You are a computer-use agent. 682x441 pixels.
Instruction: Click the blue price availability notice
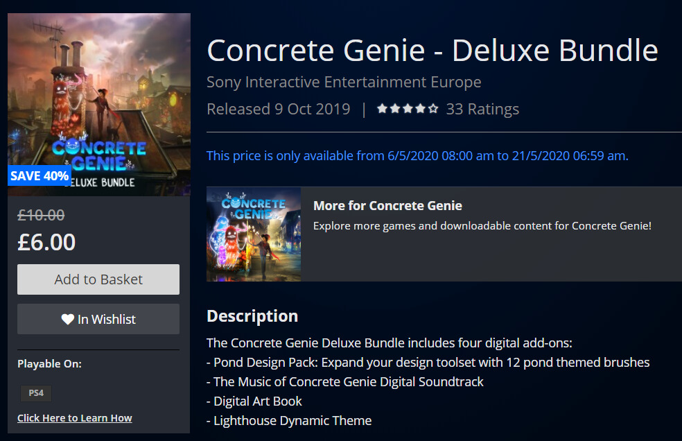pos(417,155)
